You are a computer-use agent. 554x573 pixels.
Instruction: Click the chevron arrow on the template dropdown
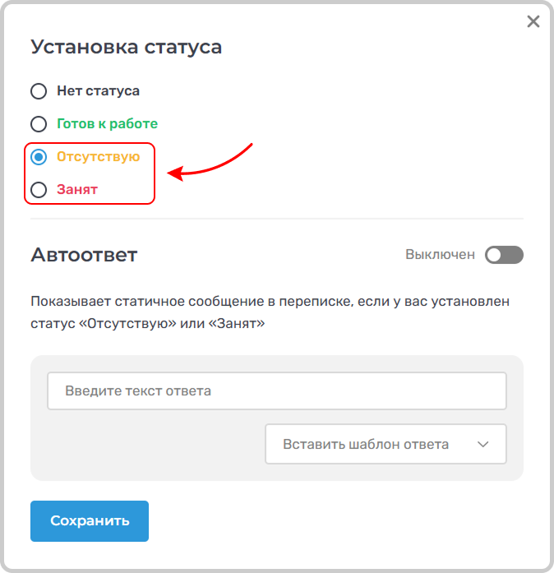pos(483,444)
